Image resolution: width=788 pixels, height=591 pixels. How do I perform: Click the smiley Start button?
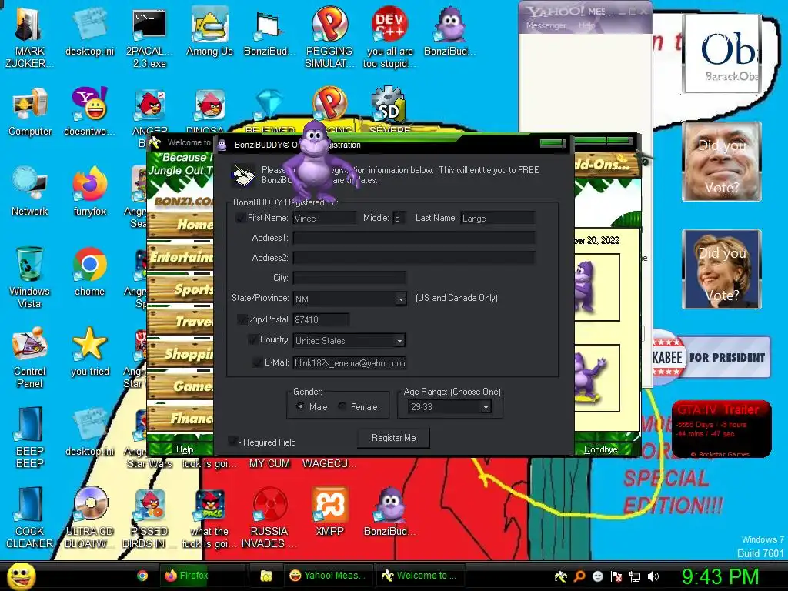coord(21,576)
